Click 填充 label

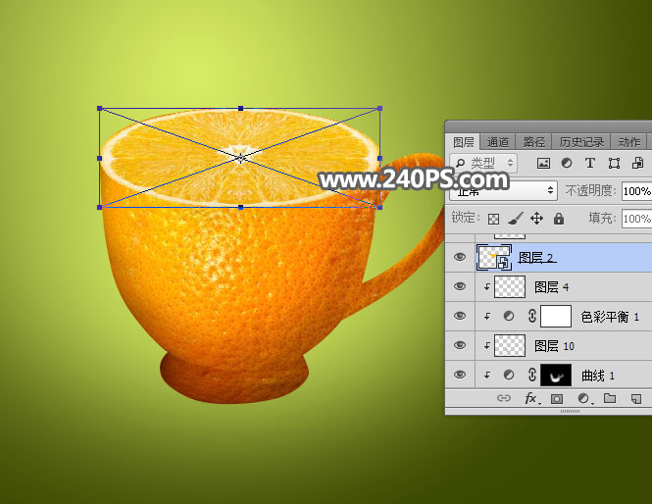click(602, 218)
